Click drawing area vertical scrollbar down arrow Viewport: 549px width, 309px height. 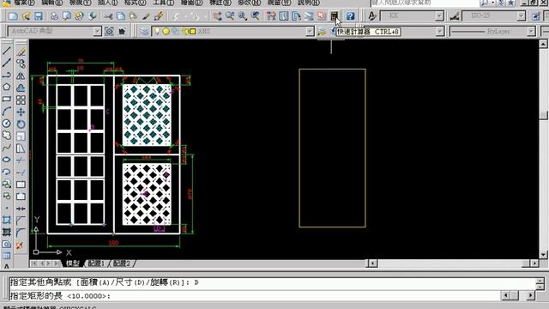[x=543, y=255]
